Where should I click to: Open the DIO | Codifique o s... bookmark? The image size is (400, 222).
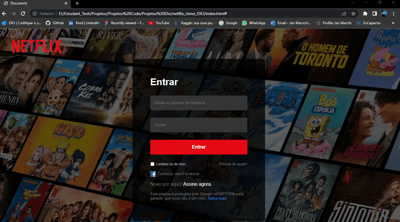[x=22, y=23]
